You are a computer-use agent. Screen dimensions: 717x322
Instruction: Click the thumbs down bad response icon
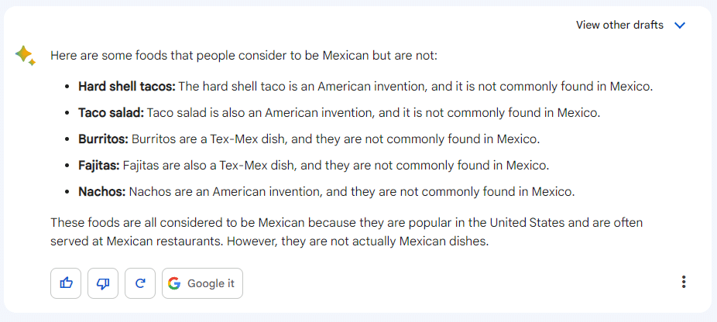point(103,283)
